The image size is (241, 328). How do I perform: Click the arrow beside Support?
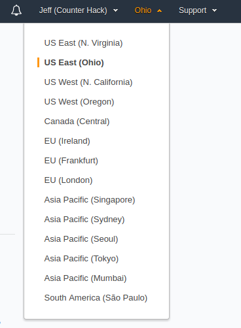coord(215,10)
